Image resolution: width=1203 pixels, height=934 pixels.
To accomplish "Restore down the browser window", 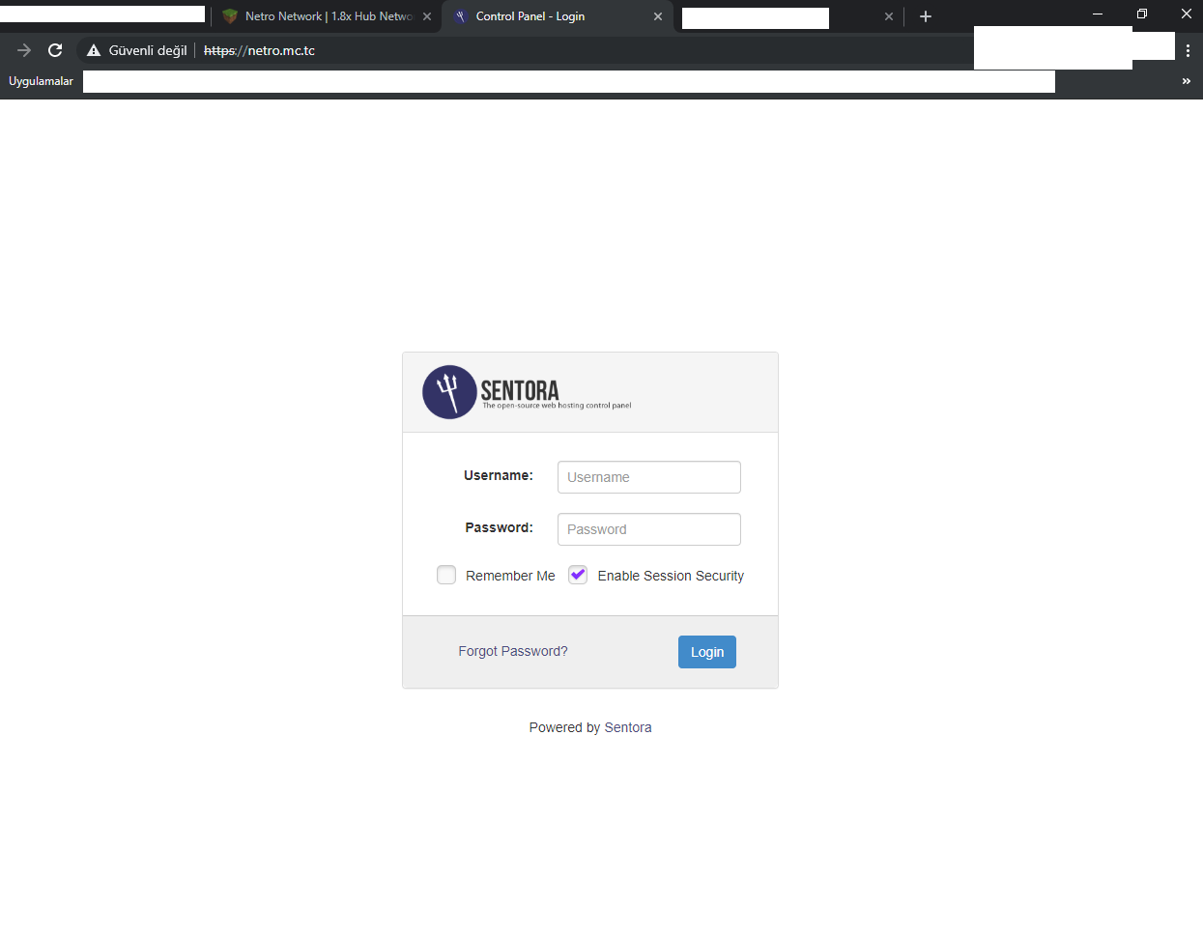I will coord(1142,14).
